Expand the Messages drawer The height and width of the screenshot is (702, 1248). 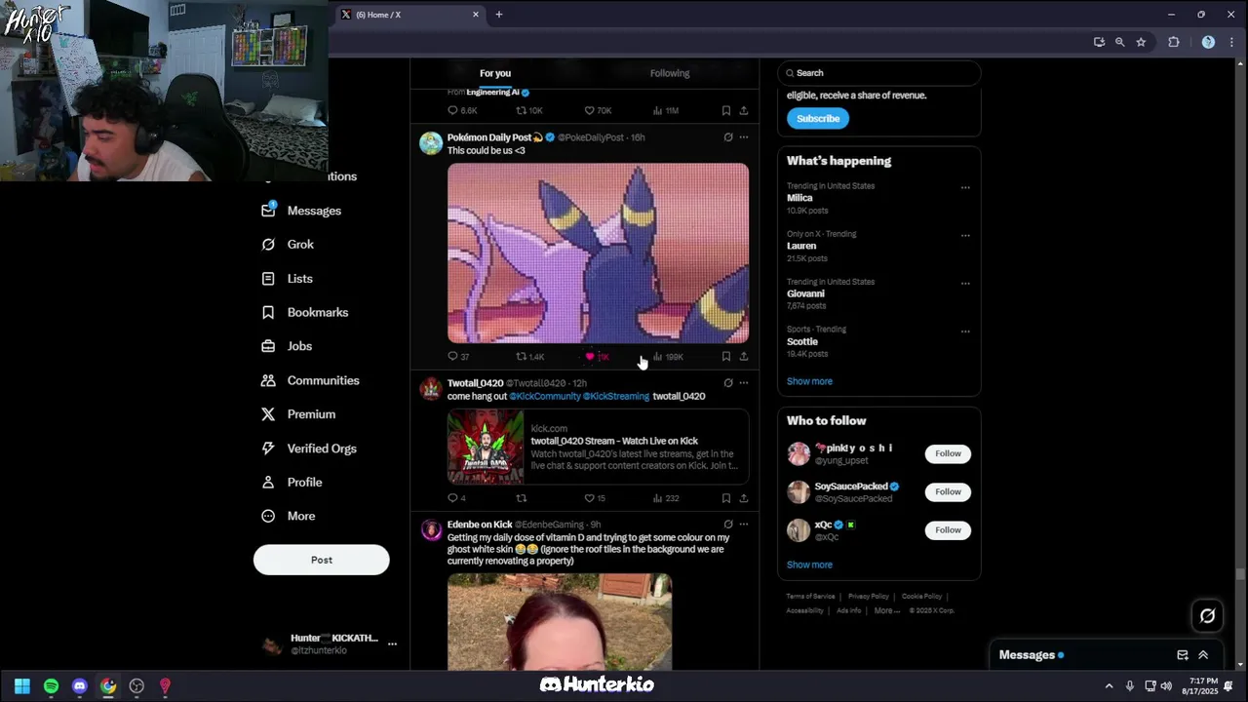pos(1203,655)
